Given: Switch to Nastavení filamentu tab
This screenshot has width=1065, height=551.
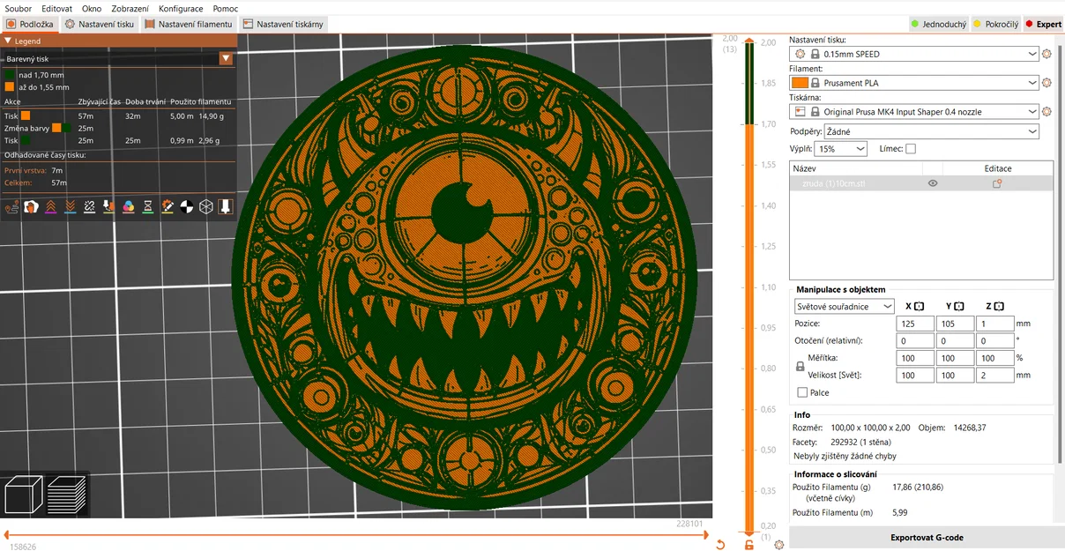Looking at the screenshot, I should [x=189, y=25].
